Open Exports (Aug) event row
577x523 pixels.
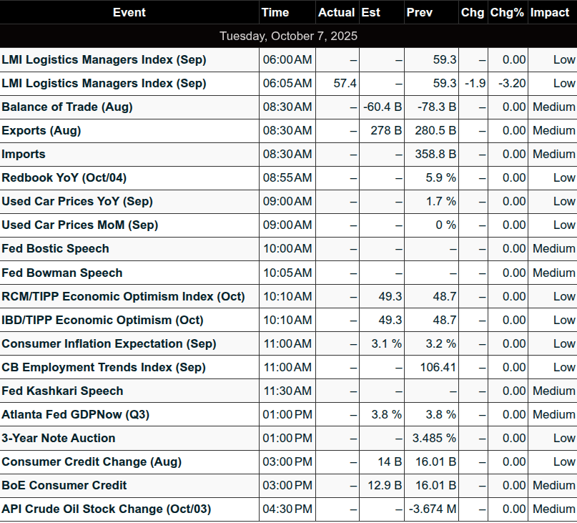(x=41, y=131)
